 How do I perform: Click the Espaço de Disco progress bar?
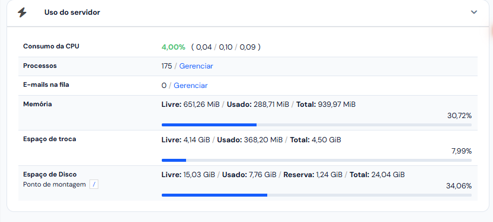[x=316, y=195]
